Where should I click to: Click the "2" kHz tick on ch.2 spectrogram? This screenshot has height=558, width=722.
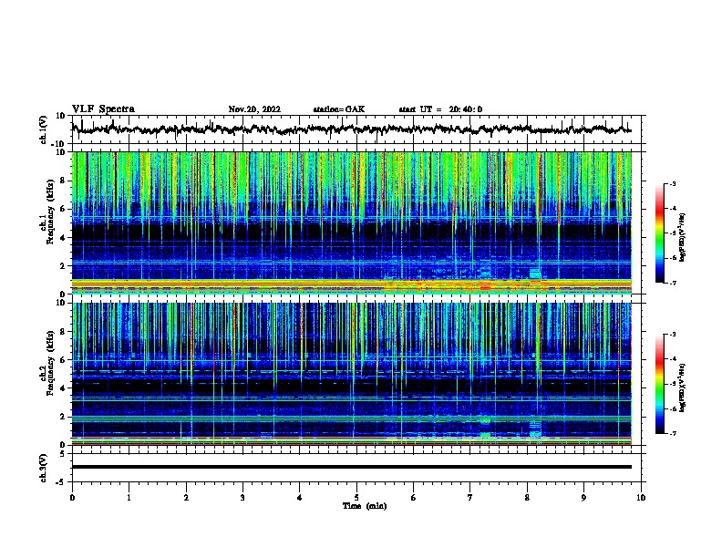tap(63, 417)
